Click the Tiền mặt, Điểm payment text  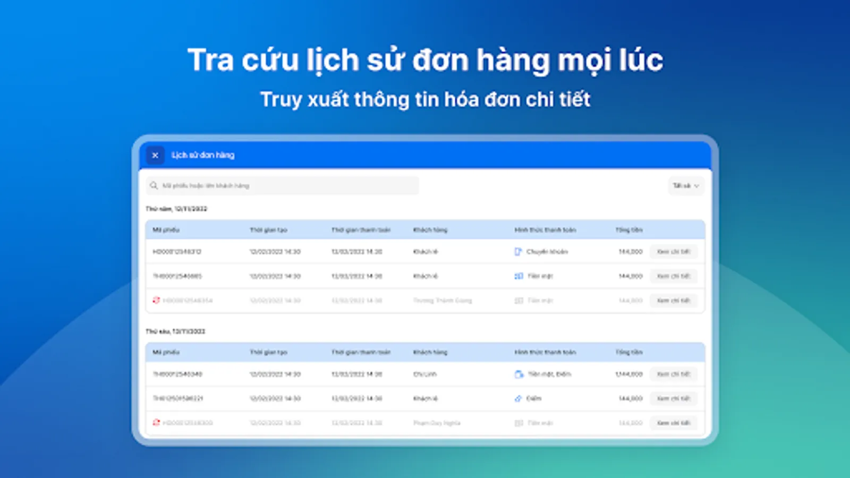click(x=549, y=374)
